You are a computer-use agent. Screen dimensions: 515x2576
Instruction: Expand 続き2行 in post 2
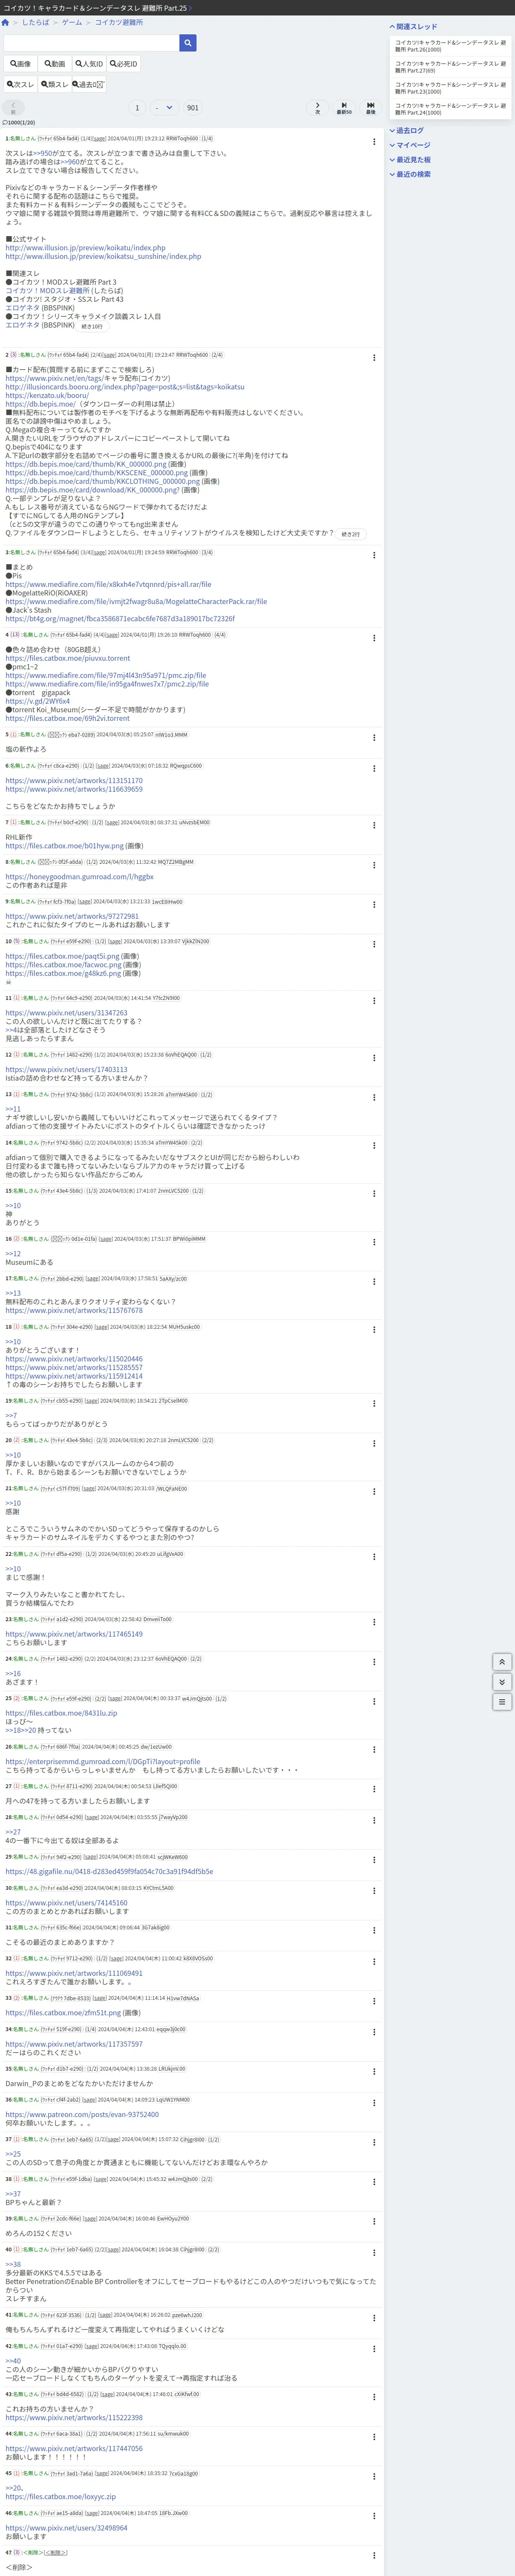click(350, 534)
